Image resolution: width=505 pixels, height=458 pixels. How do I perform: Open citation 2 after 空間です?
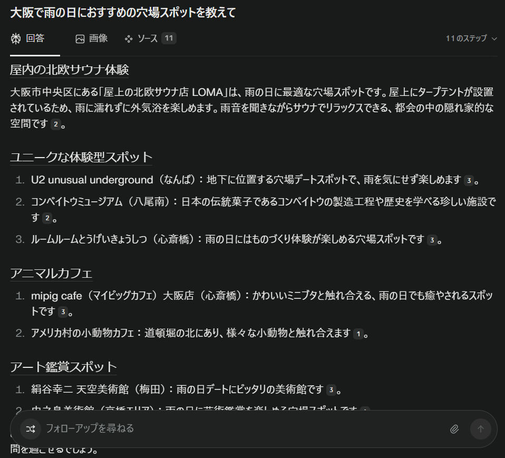(x=56, y=124)
